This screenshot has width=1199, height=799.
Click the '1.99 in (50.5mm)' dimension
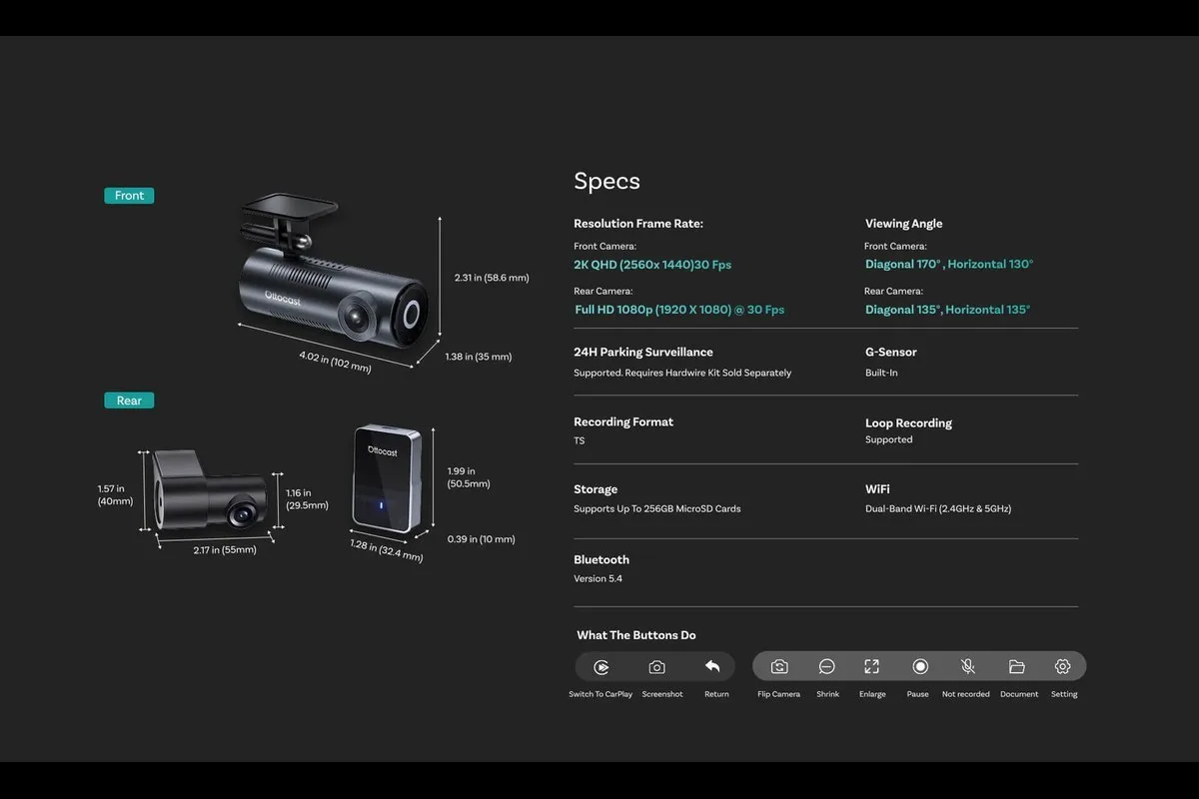469,477
